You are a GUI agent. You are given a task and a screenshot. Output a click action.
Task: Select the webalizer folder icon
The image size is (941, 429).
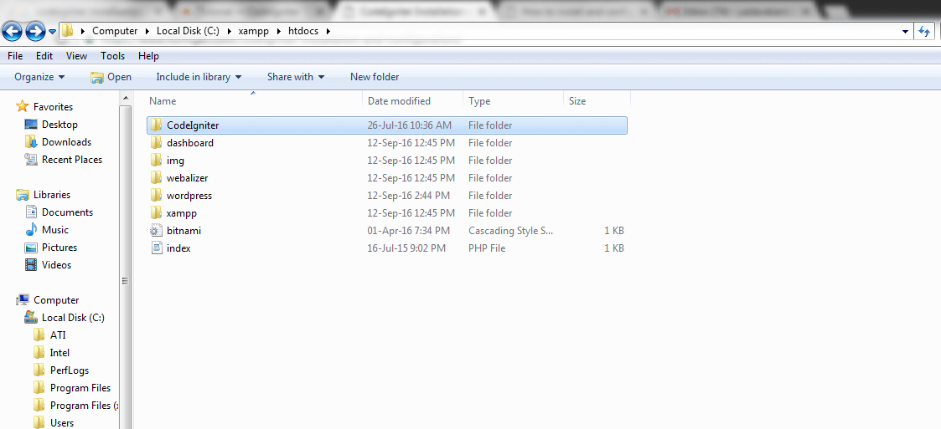pyautogui.click(x=157, y=178)
